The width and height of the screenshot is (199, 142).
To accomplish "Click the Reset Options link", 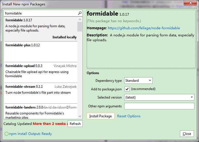I will pyautogui.click(x=129, y=116).
